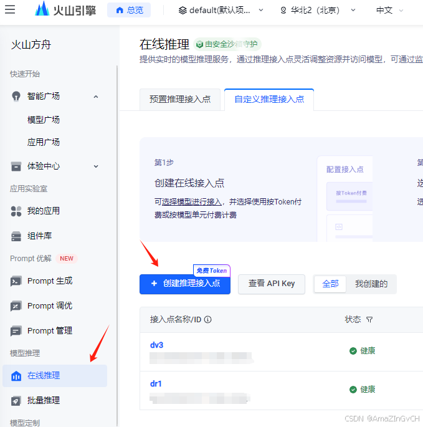Screen dimensions: 423x427
Task: Click the 免费Token badge
Action: (212, 271)
